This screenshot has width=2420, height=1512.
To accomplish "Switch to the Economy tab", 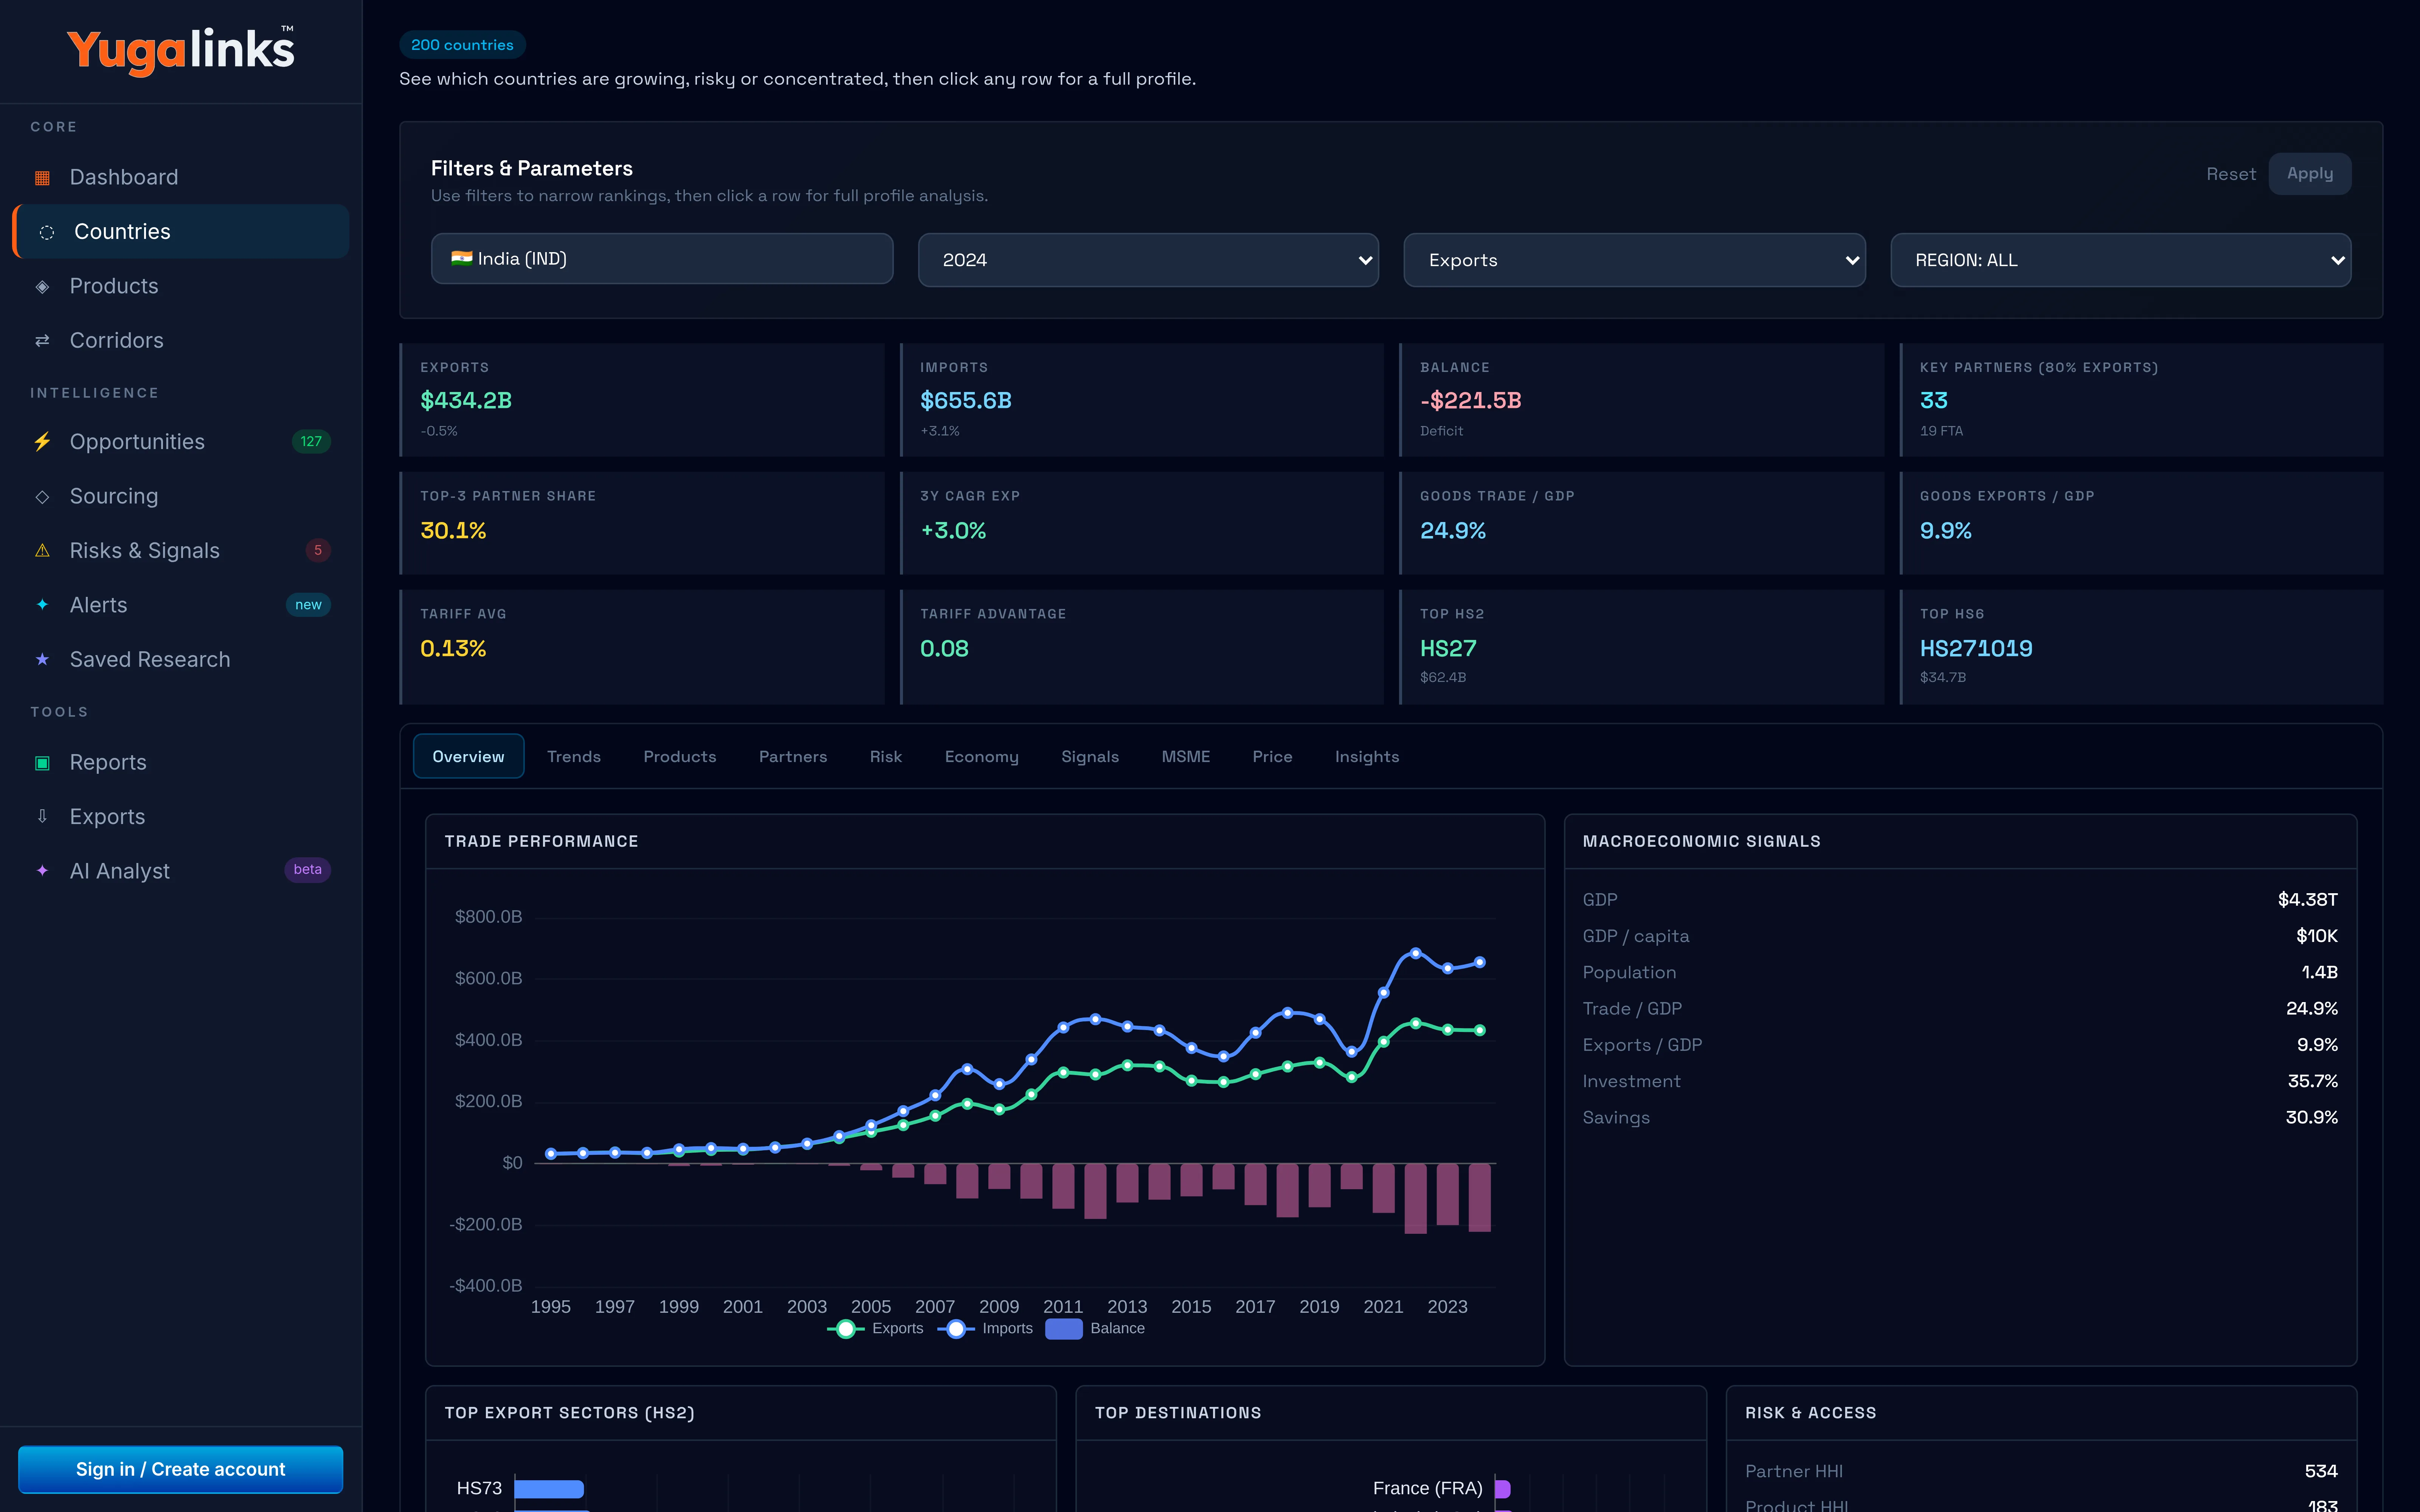I will click(x=982, y=757).
